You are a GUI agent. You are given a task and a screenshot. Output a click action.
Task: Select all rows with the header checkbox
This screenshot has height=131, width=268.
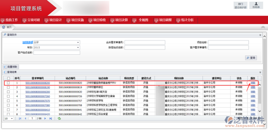[8, 78]
